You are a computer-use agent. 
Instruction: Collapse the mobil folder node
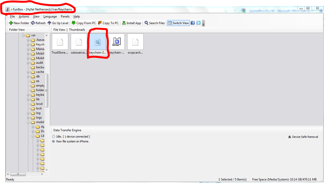[28, 122]
